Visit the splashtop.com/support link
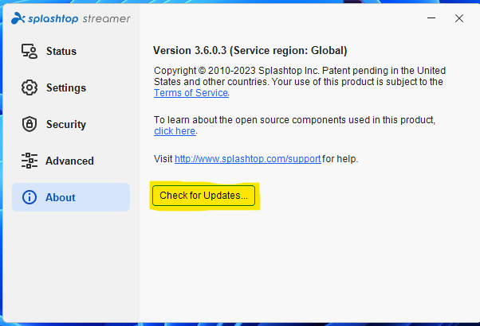Image resolution: width=480 pixels, height=326 pixels. click(x=248, y=159)
